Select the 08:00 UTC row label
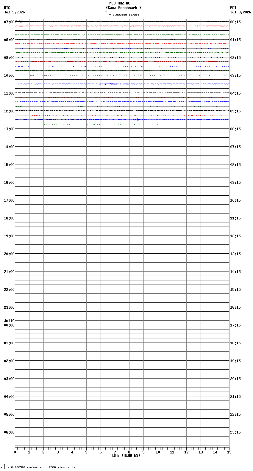The height and width of the screenshot is (471, 253). (9, 40)
